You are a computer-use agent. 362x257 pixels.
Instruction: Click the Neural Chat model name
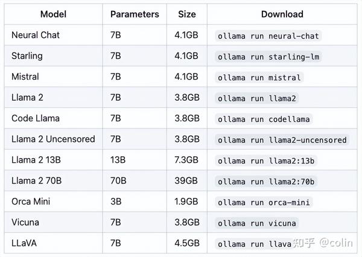pyautogui.click(x=36, y=35)
